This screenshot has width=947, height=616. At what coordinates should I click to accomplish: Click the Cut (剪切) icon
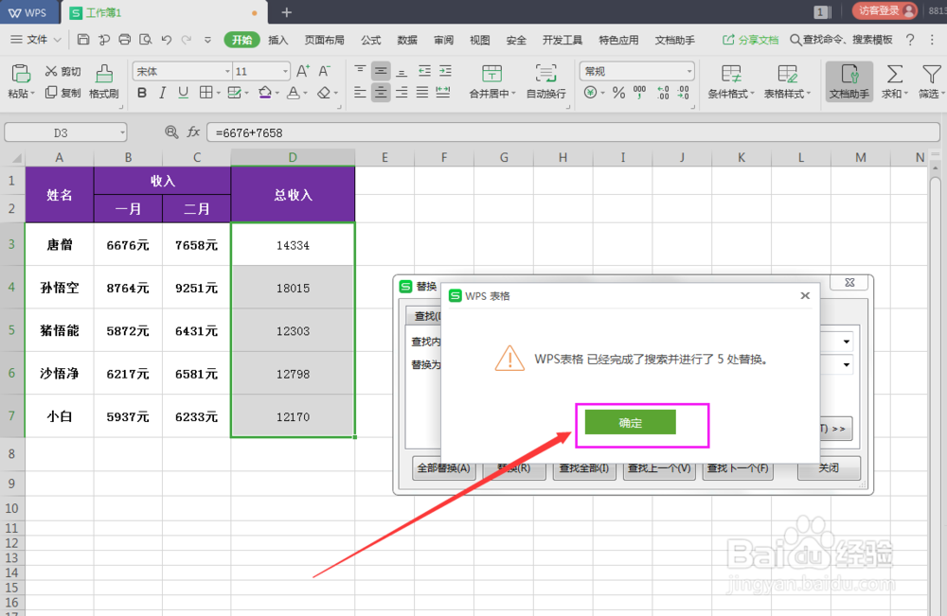tap(51, 71)
